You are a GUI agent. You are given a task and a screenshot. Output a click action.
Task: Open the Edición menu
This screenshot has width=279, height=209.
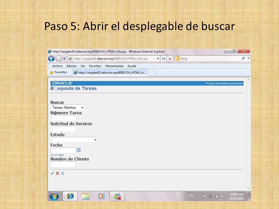click(71, 66)
